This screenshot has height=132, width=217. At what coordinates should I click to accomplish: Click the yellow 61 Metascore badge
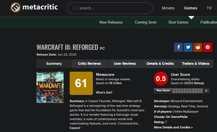(x=81, y=83)
